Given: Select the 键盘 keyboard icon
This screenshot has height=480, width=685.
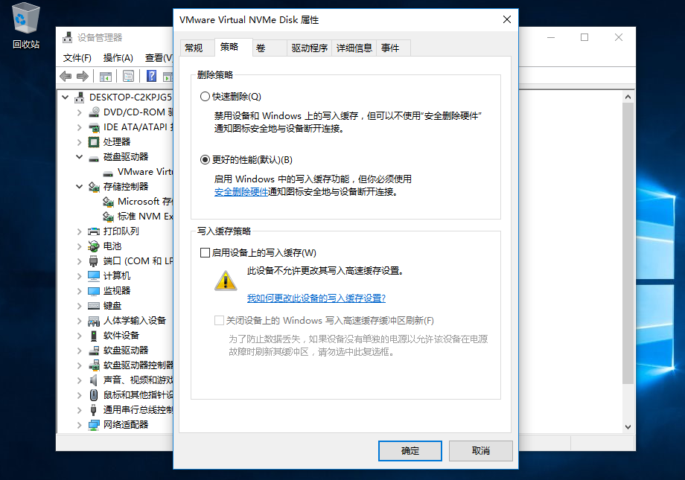Looking at the screenshot, I should pyautogui.click(x=94, y=306).
